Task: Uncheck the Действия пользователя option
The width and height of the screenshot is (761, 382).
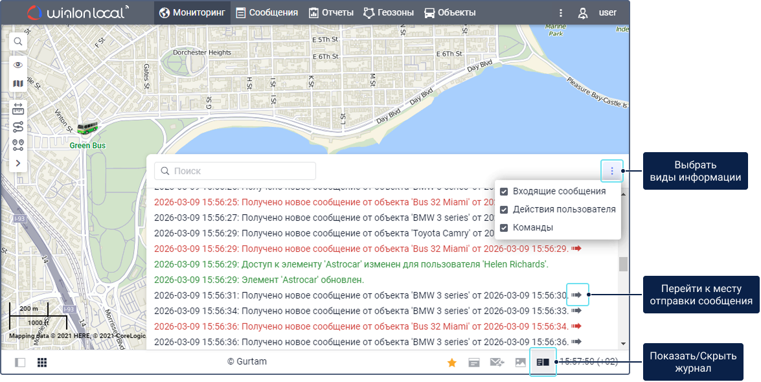Action: [504, 210]
